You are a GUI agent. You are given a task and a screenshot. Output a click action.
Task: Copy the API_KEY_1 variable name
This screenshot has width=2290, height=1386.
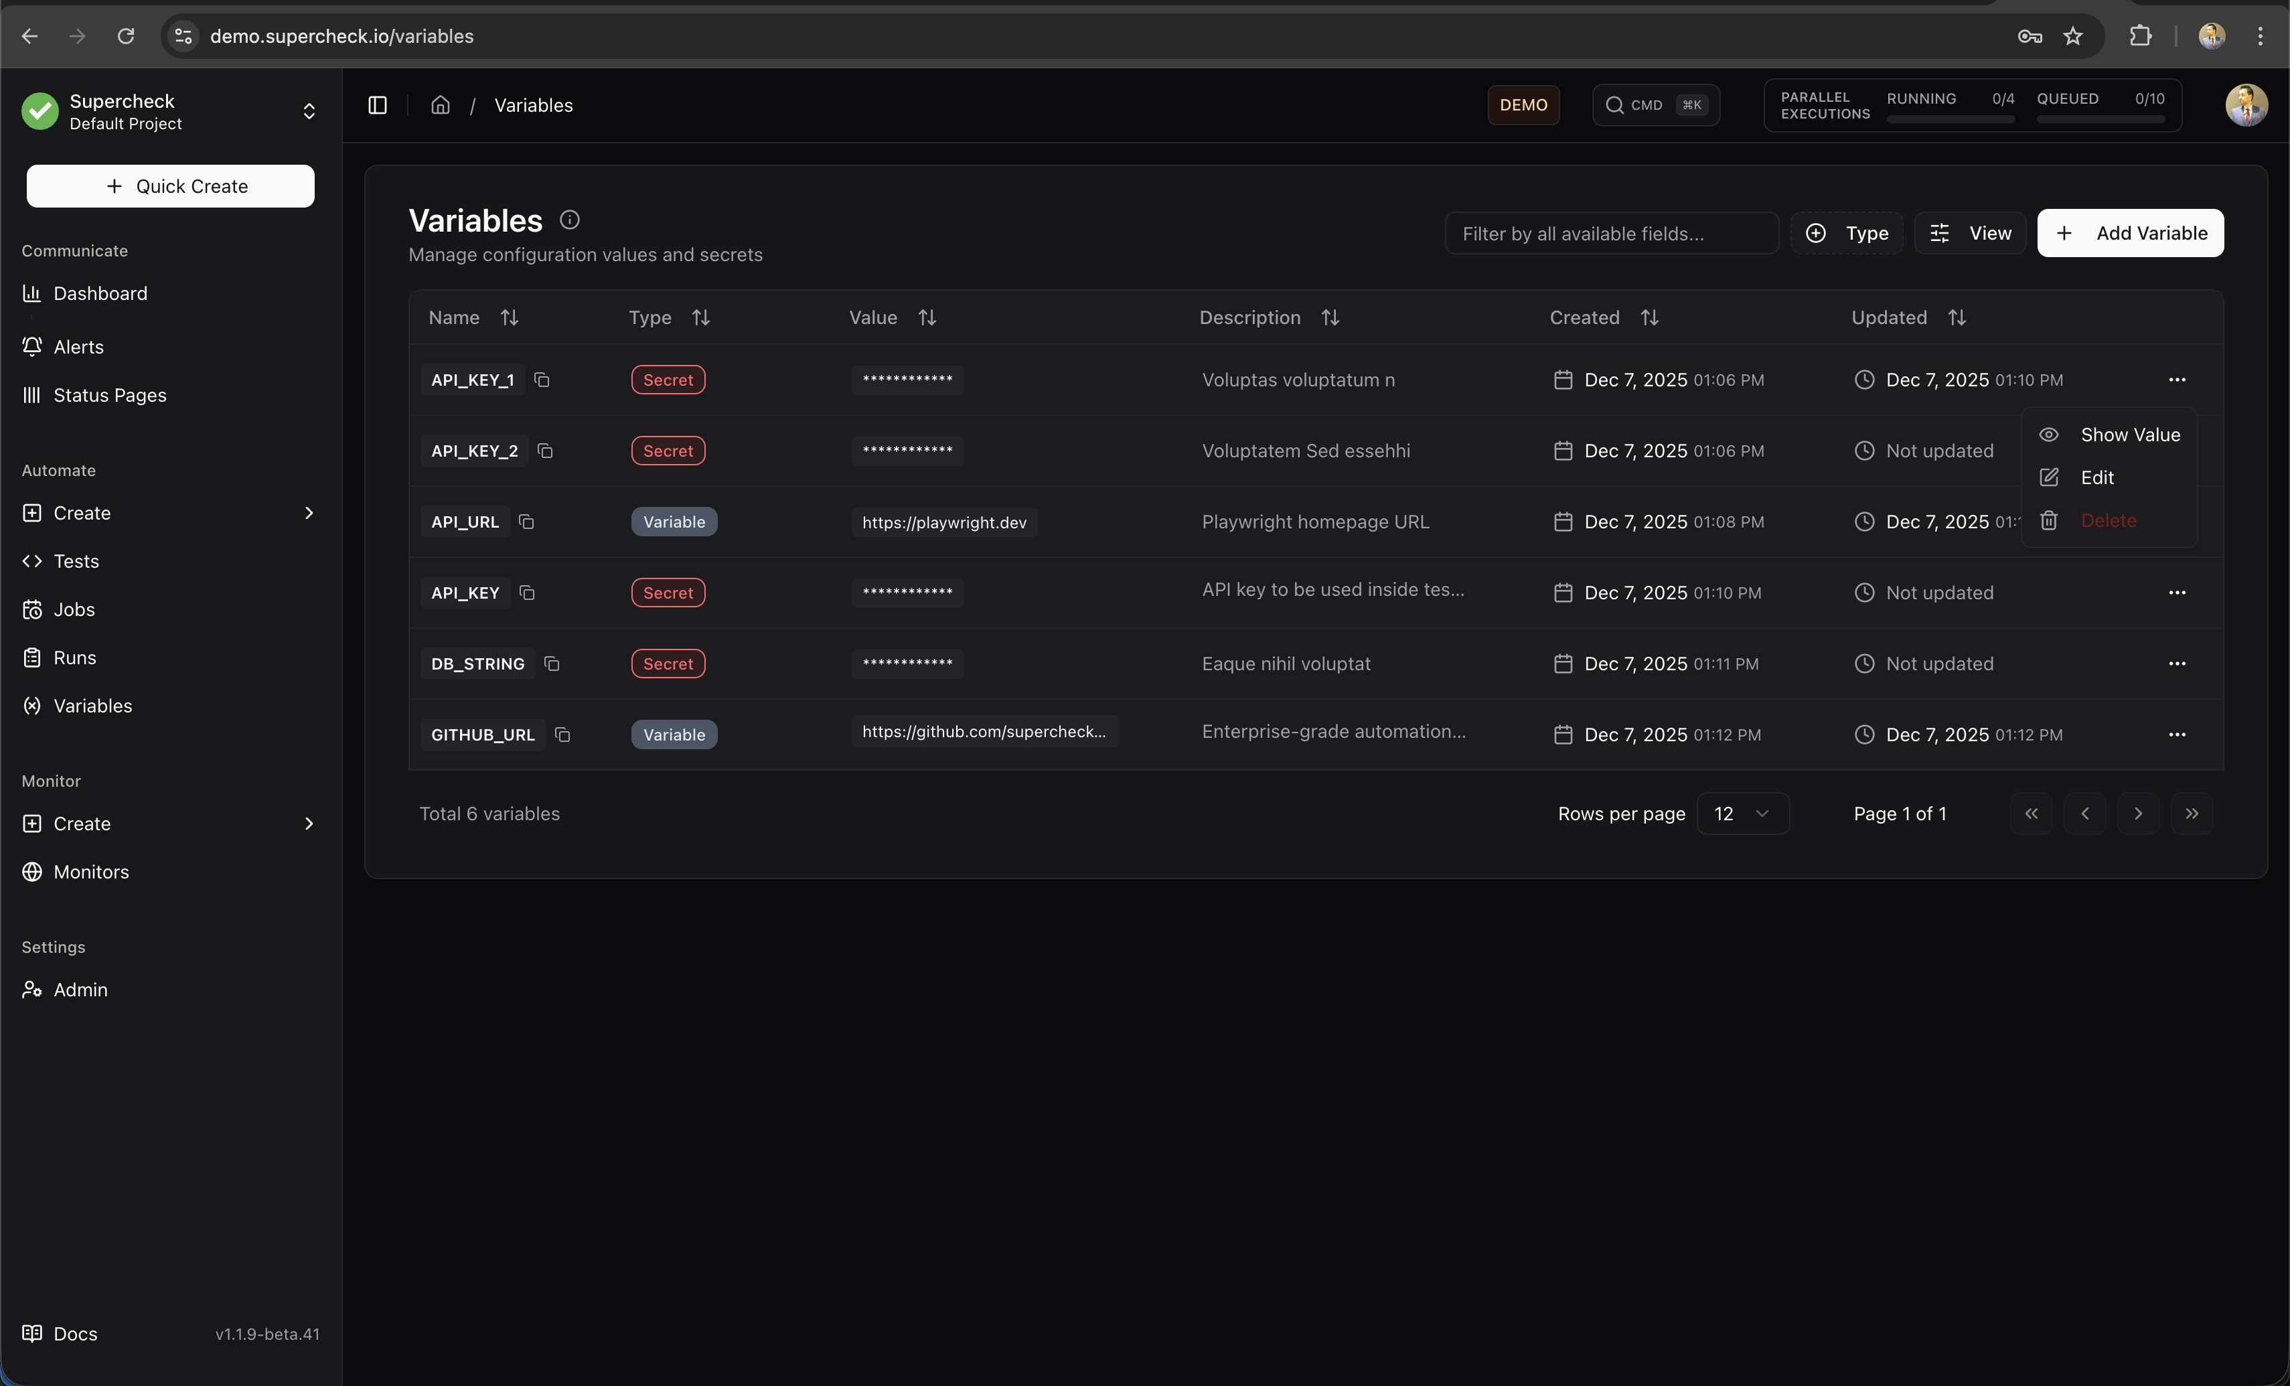point(542,379)
